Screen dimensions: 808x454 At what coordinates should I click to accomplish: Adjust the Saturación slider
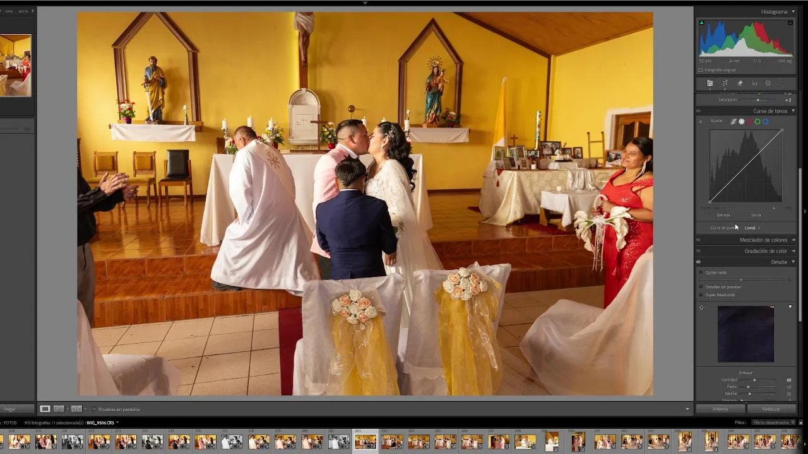pyautogui.click(x=758, y=100)
